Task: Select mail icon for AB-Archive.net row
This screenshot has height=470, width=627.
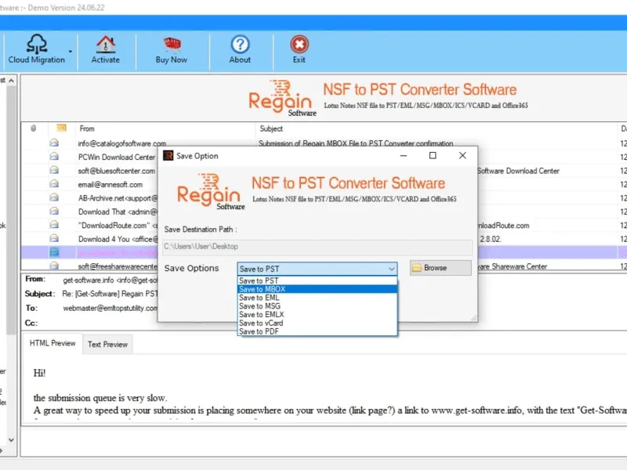Action: [54, 197]
